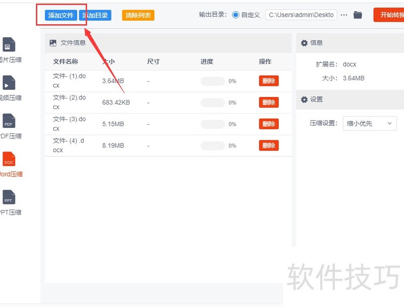Open the PPT压缩 compression tool
The width and height of the screenshot is (404, 307).
(9, 199)
